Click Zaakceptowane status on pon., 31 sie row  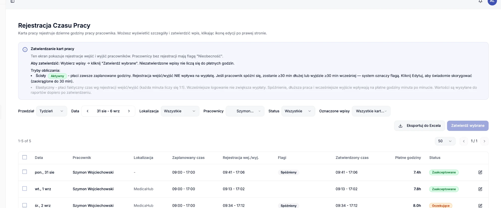pos(444,172)
